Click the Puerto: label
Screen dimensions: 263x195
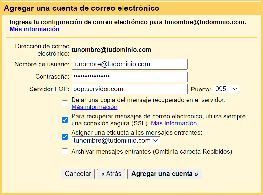(x=201, y=89)
